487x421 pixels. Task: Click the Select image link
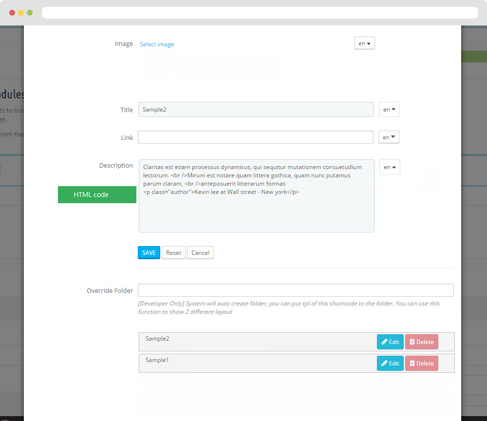[157, 44]
